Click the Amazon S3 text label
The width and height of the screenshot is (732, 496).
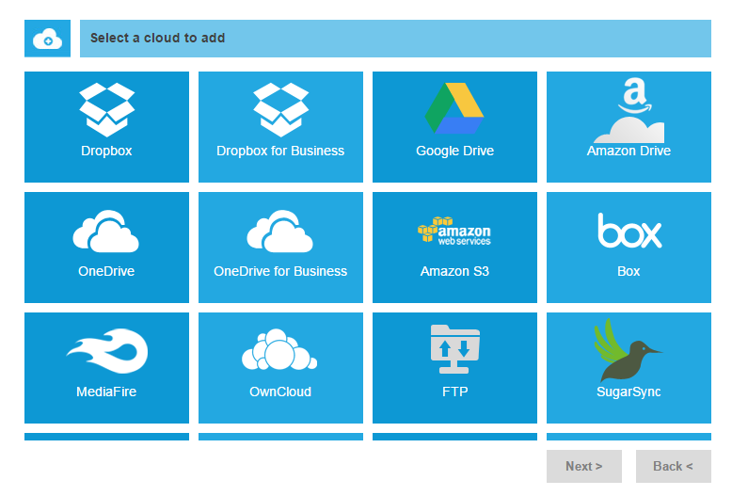(454, 271)
